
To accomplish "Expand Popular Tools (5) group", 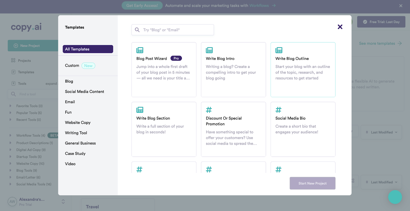I will (x=11, y=113).
